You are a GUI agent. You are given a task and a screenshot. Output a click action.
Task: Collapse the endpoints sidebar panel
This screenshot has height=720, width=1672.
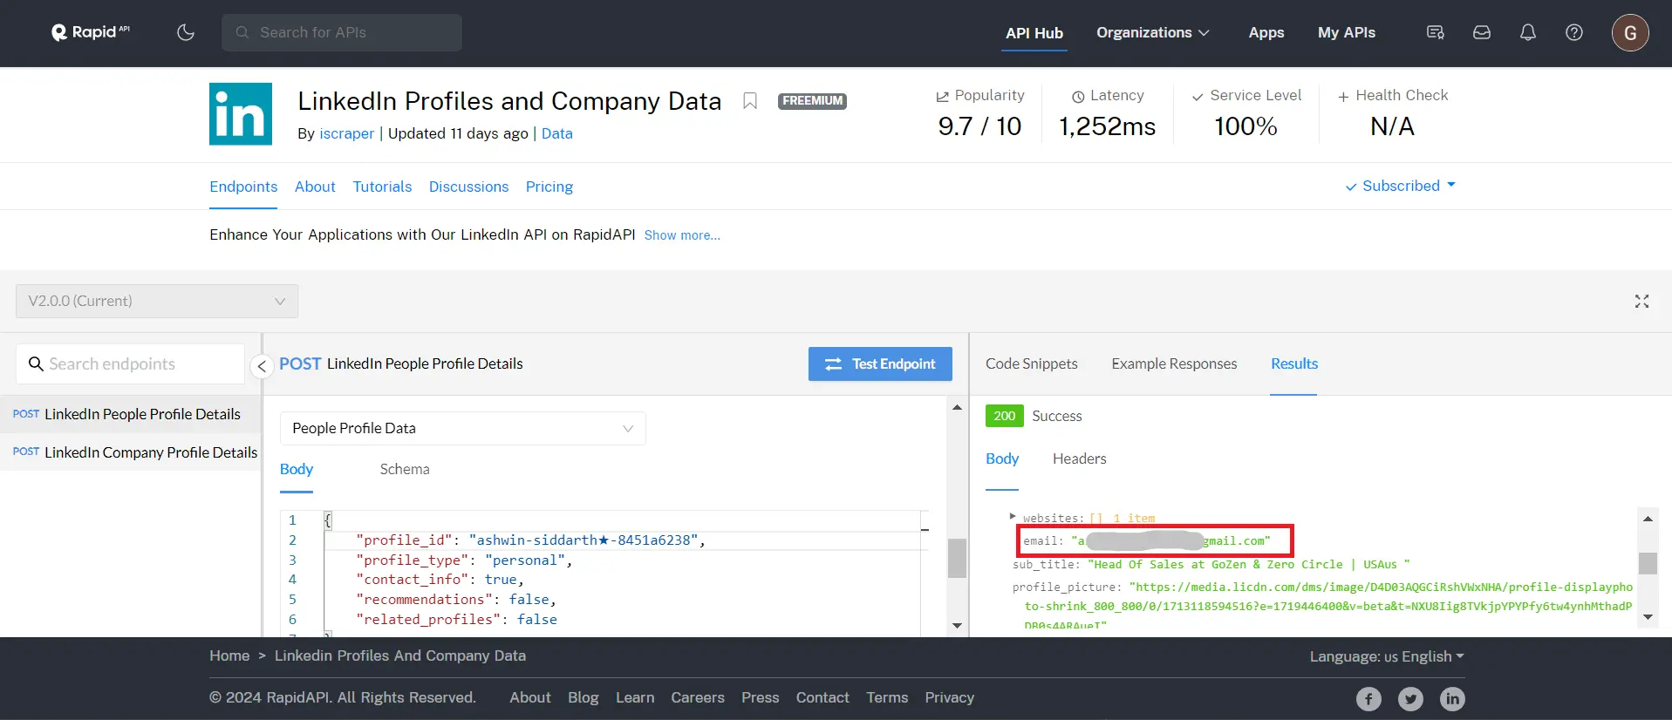pos(261,366)
